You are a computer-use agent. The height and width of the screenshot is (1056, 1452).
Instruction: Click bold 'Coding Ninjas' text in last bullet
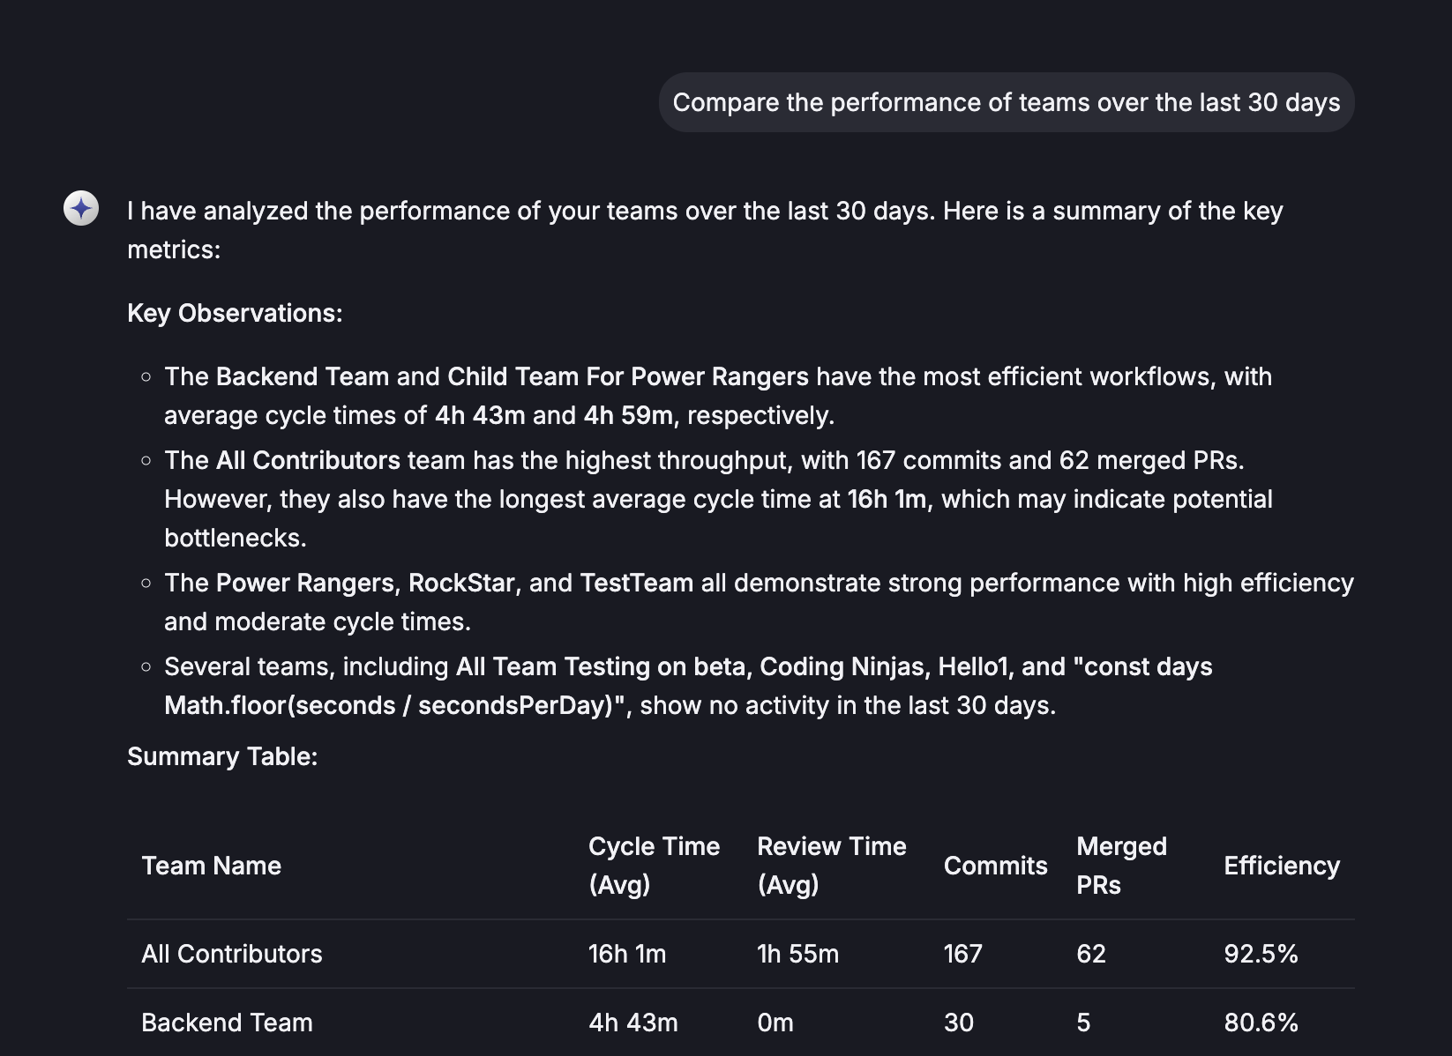(841, 666)
